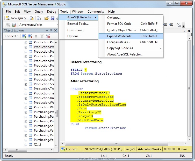Open the AdventureWorks database combo box
The image size is (195, 161).
pyautogui.click(x=39, y=25)
